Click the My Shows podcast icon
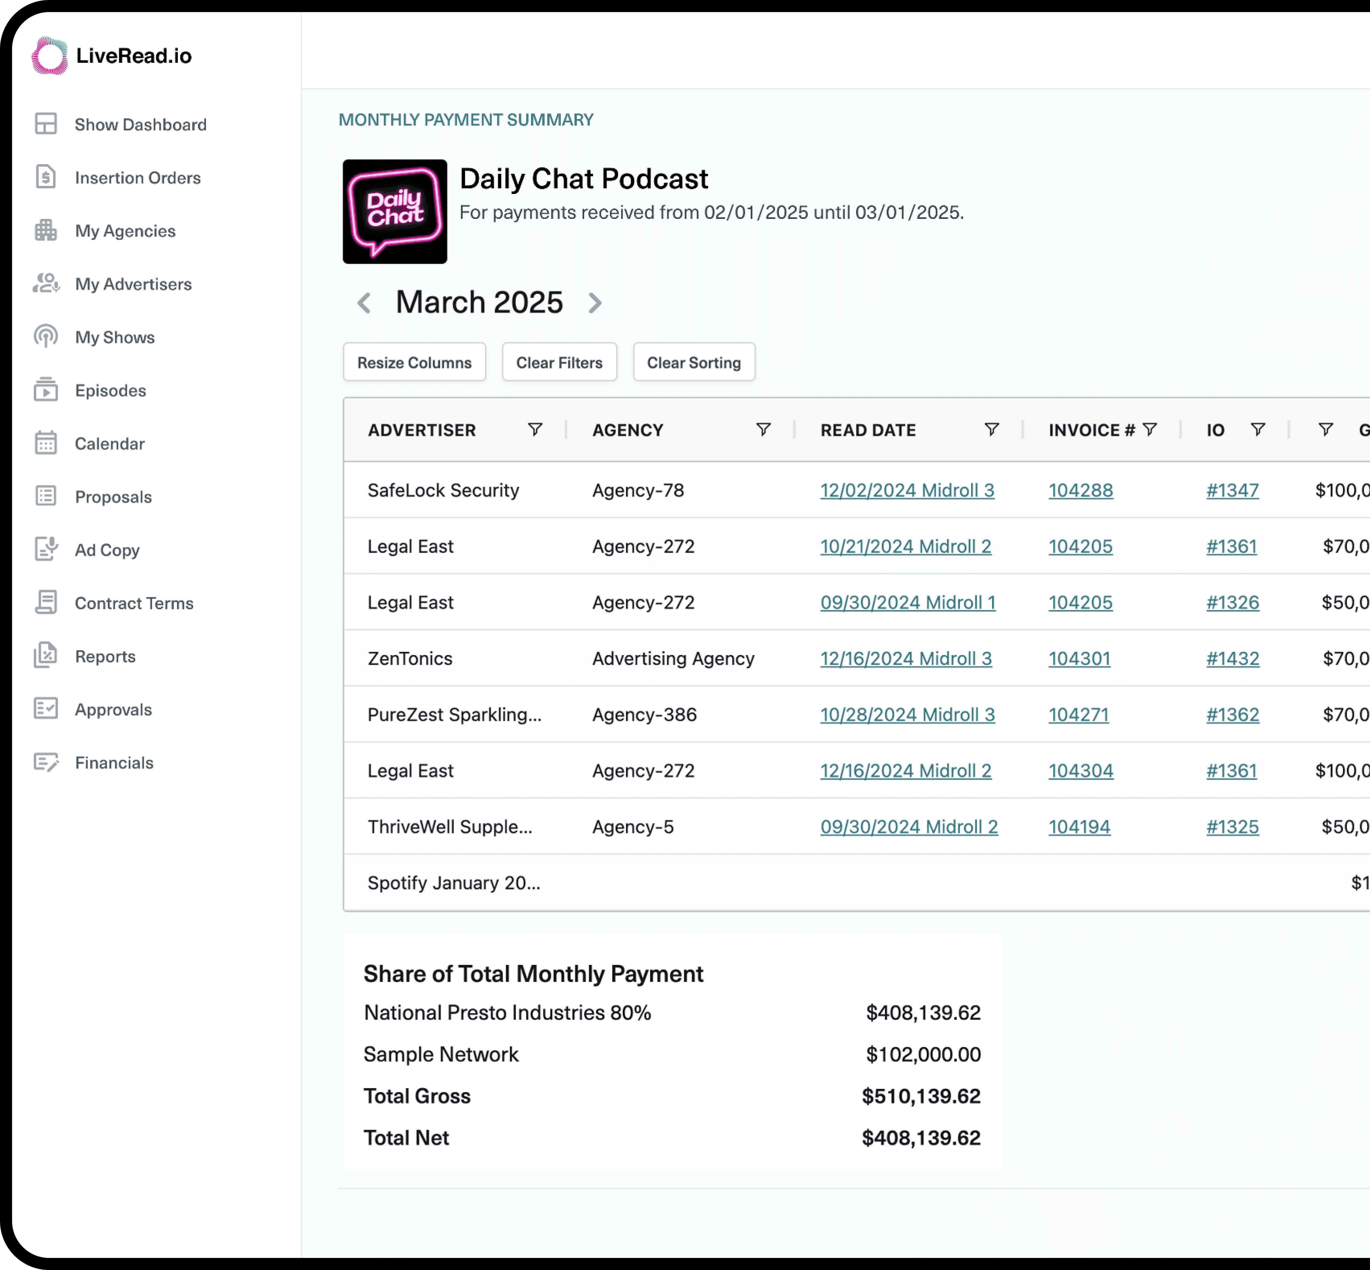 tap(46, 336)
